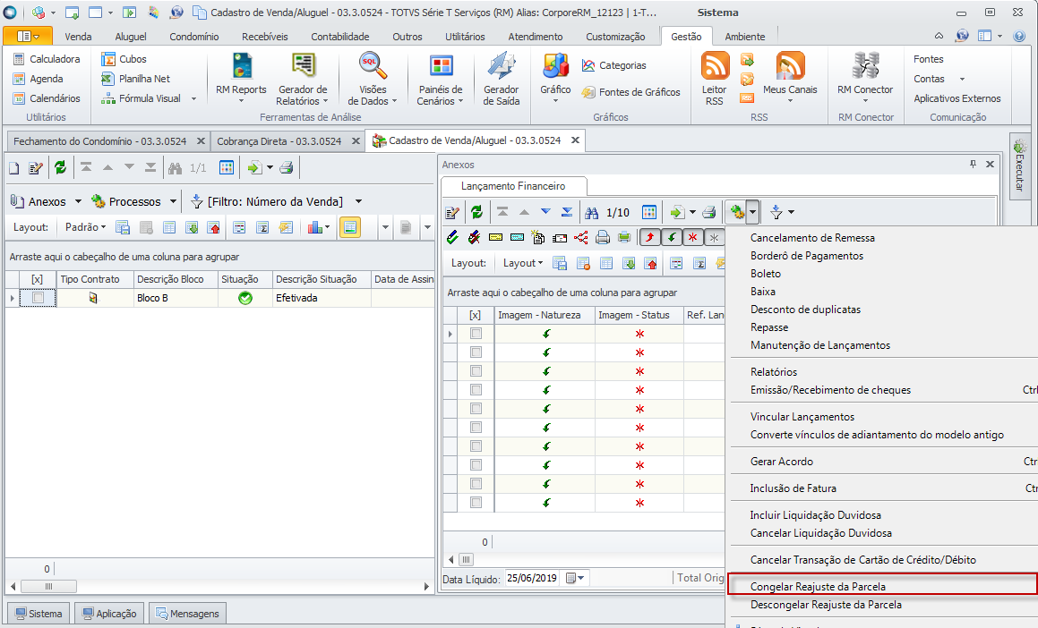Viewport: 1038px width, 628px height.
Task: Click left grid horizontal scrollbar thumb
Action: point(48,586)
